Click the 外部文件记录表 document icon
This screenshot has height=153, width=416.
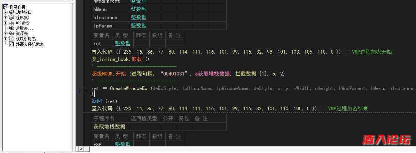pyautogui.click(x=12, y=44)
